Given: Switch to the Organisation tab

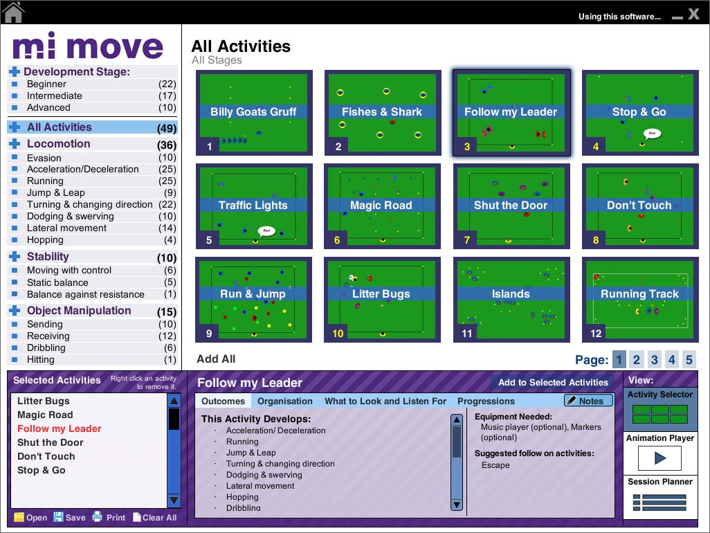Looking at the screenshot, I should 285,401.
